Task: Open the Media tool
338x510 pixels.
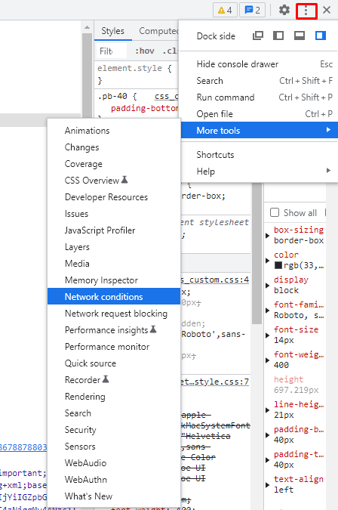Action: pyautogui.click(x=114, y=264)
